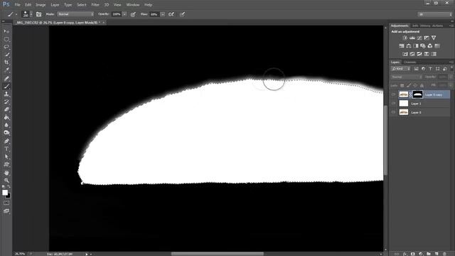Select the Lasso tool
The height and width of the screenshot is (256, 455).
tap(6, 47)
